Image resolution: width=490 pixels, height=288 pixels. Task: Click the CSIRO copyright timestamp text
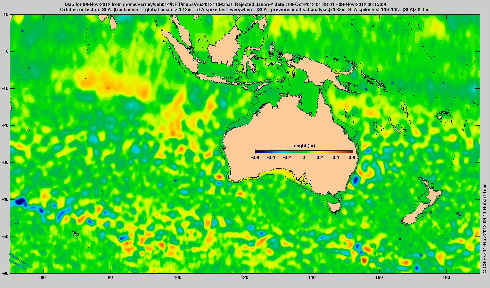pos(485,228)
